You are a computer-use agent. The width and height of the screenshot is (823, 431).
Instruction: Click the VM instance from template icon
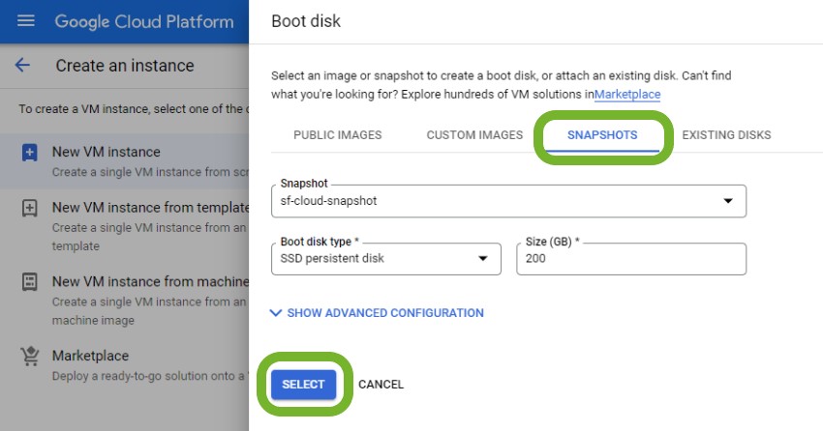click(x=30, y=208)
